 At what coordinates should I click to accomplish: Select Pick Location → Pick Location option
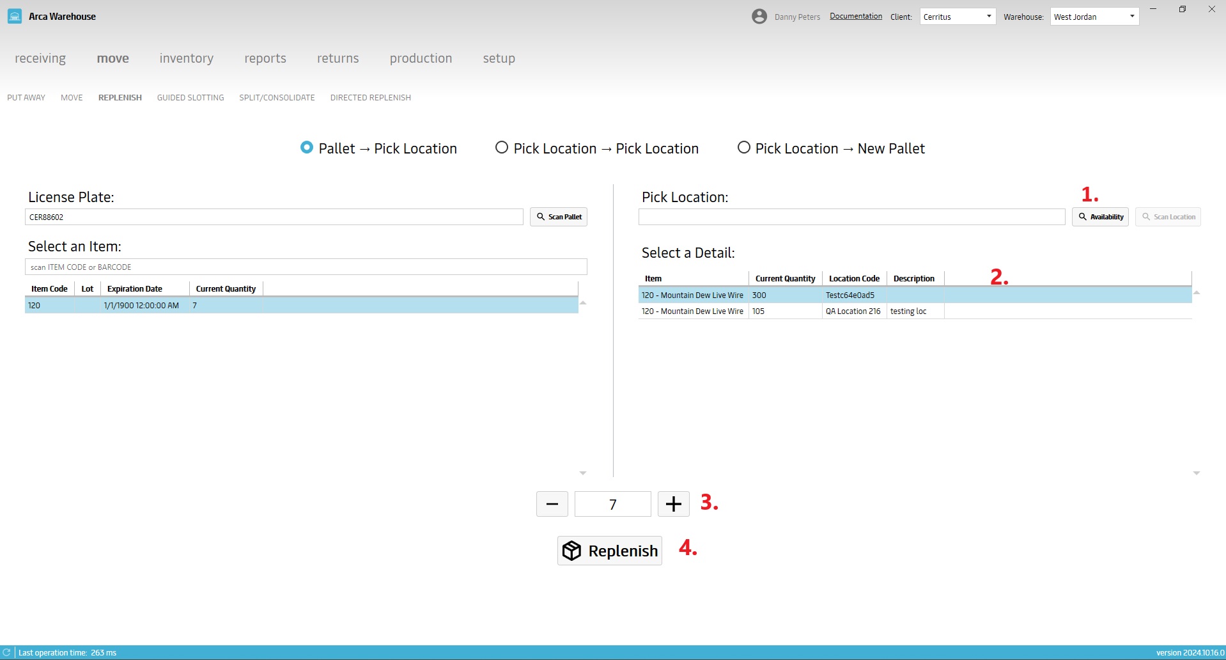502,148
